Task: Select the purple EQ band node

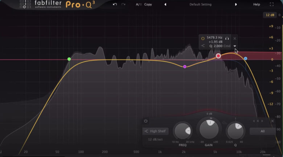Action: pos(185,67)
